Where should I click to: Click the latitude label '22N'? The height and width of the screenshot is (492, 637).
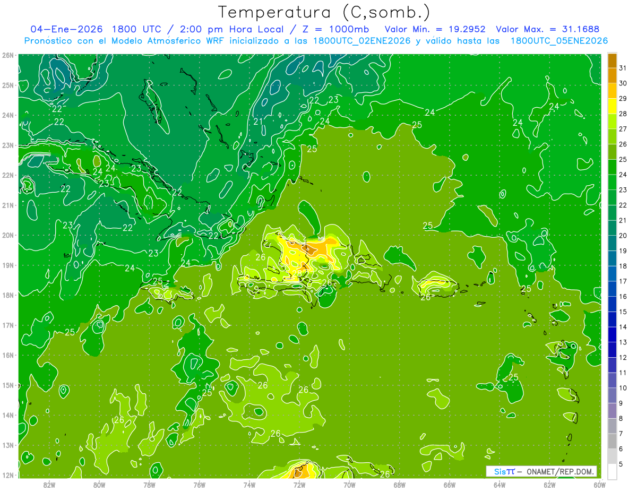8,175
